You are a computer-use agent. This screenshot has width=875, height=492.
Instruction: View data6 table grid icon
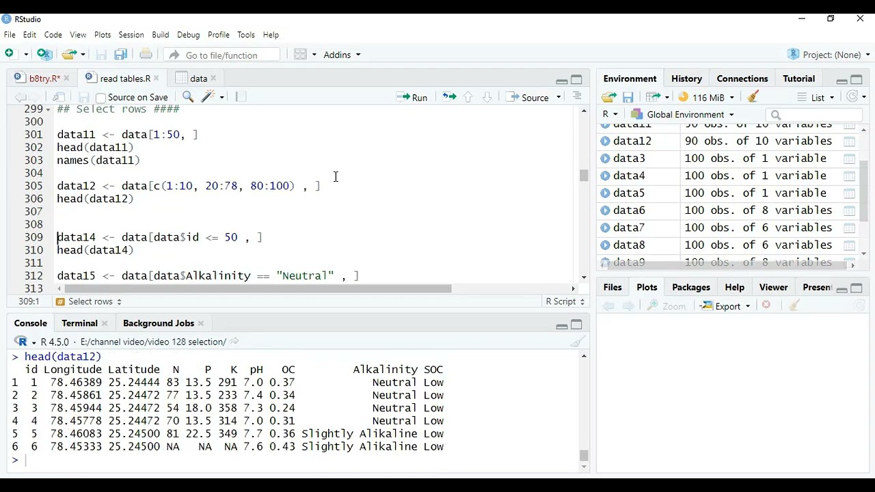849,210
